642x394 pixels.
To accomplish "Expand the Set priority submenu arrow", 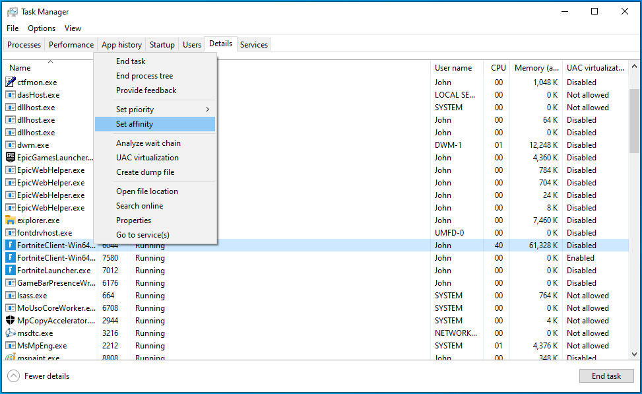I will pyautogui.click(x=208, y=110).
